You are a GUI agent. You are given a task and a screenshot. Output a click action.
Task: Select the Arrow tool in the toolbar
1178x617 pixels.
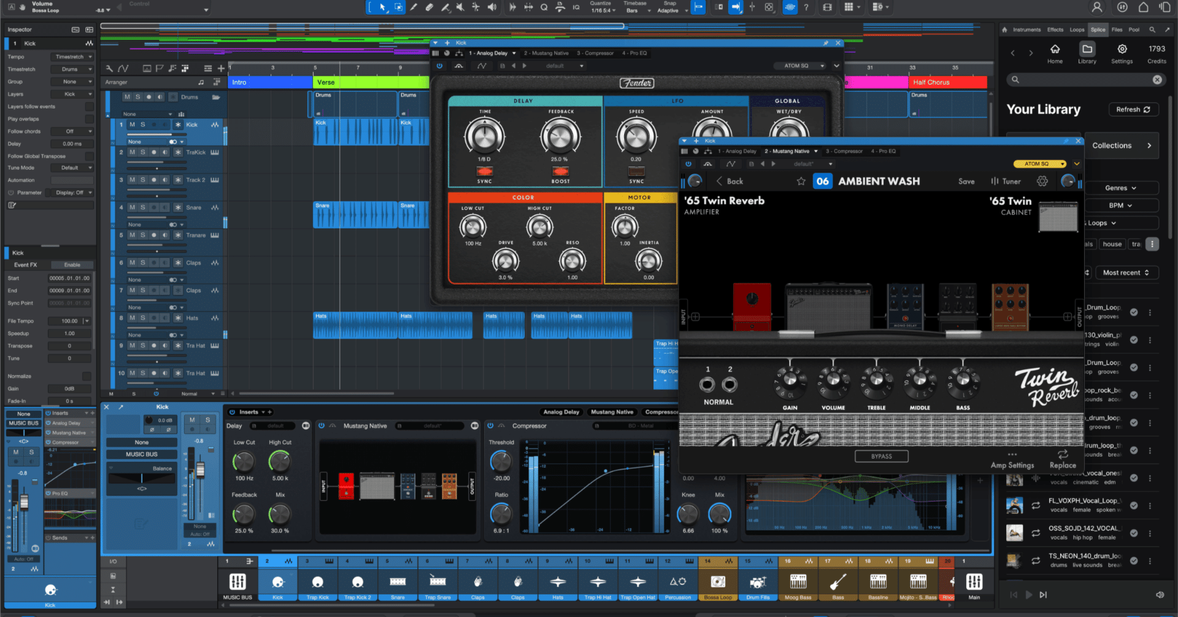383,8
